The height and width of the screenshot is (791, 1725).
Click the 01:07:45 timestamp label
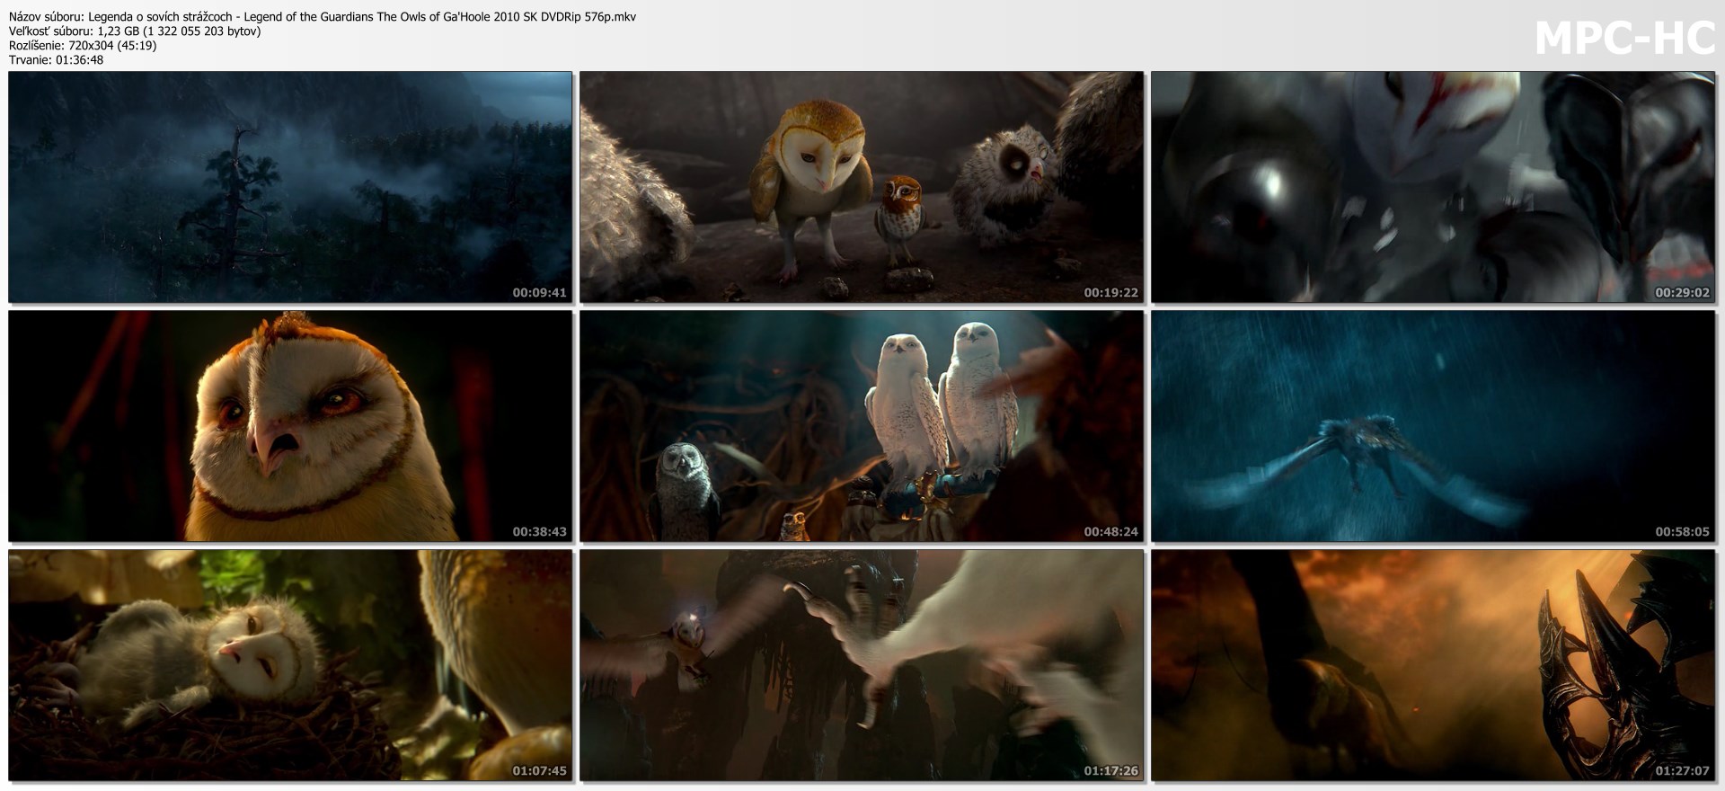pos(539,771)
